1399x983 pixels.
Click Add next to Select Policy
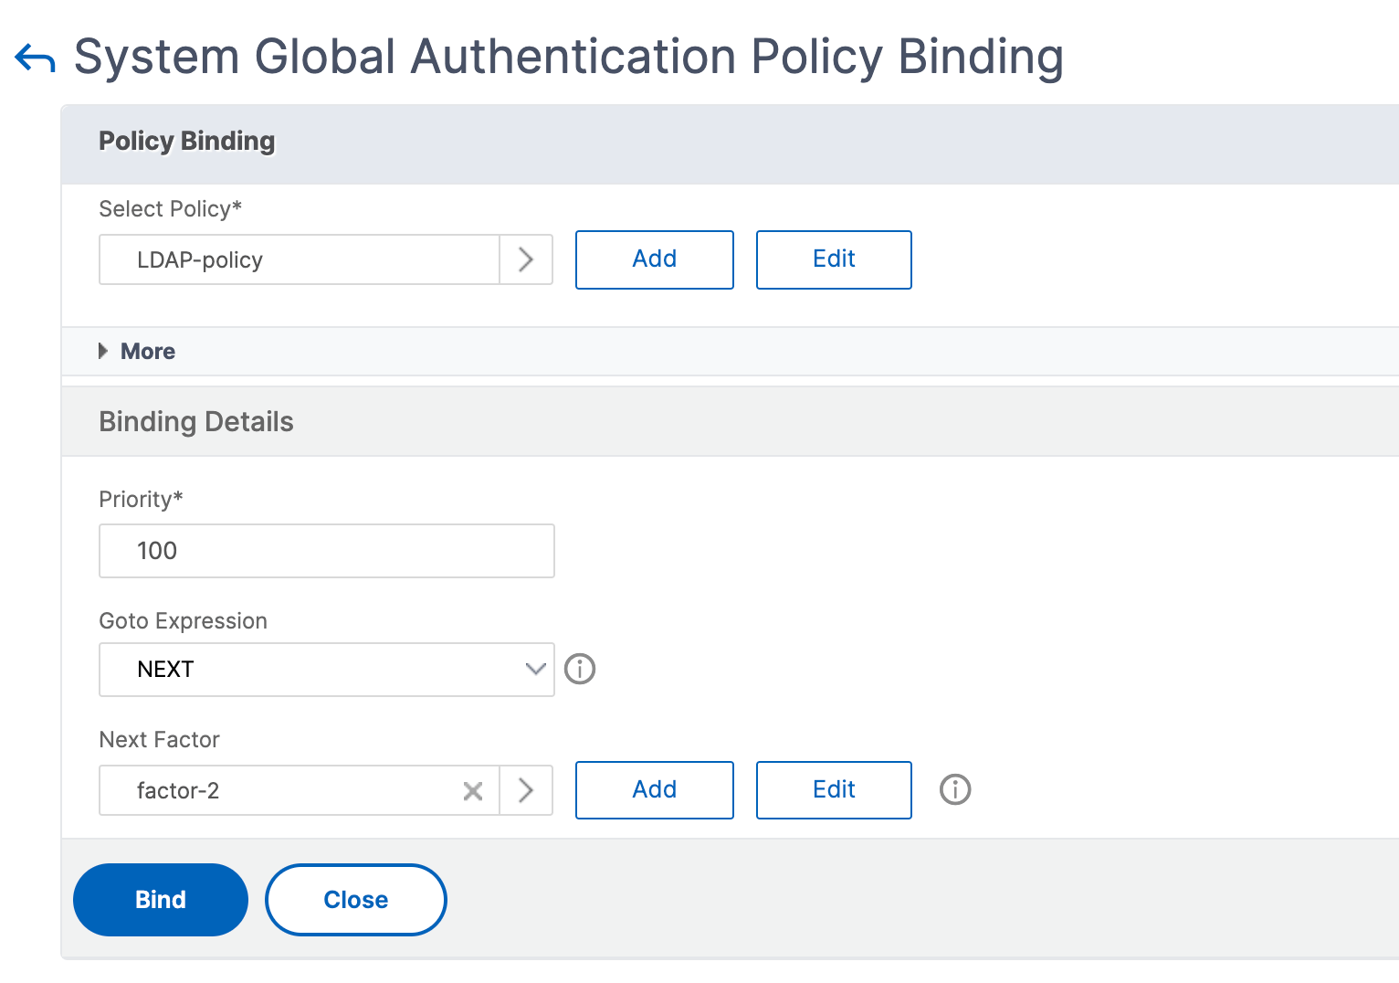pyautogui.click(x=654, y=259)
